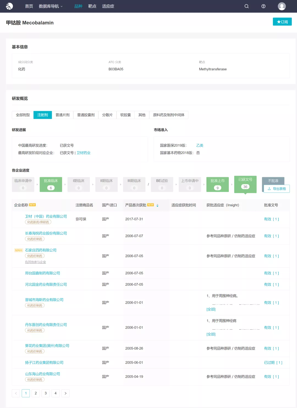Click the 2017-07-31 approval date cell
This screenshot has width=297, height=408.
coord(134,219)
